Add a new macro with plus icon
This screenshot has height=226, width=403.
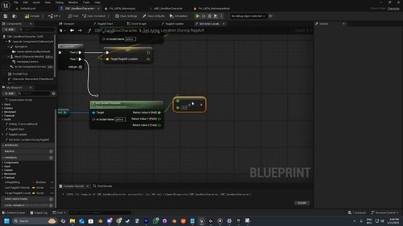pyautogui.click(x=51, y=151)
